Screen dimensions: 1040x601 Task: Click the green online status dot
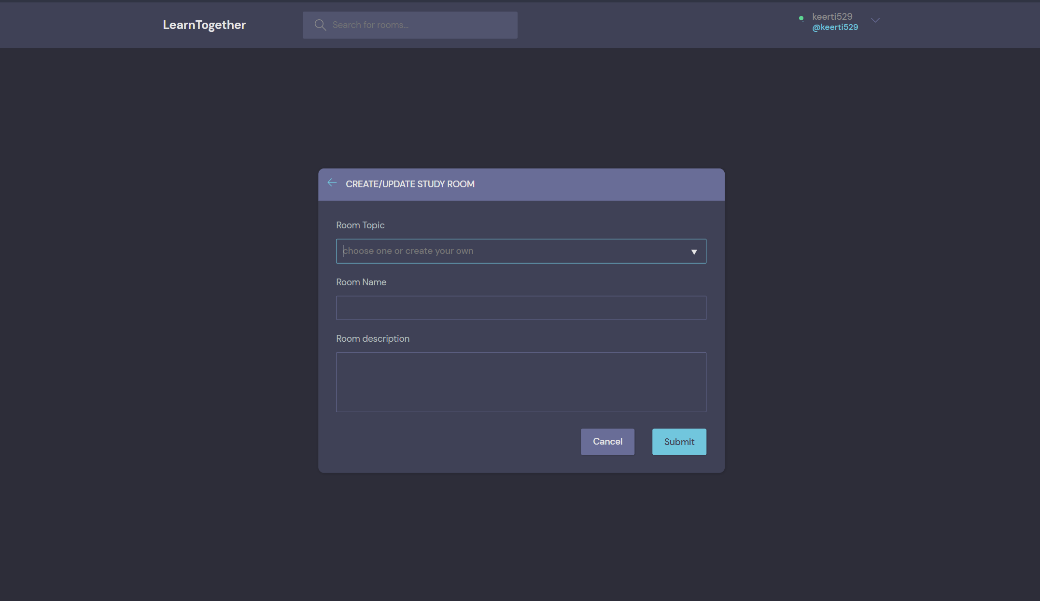click(x=801, y=18)
